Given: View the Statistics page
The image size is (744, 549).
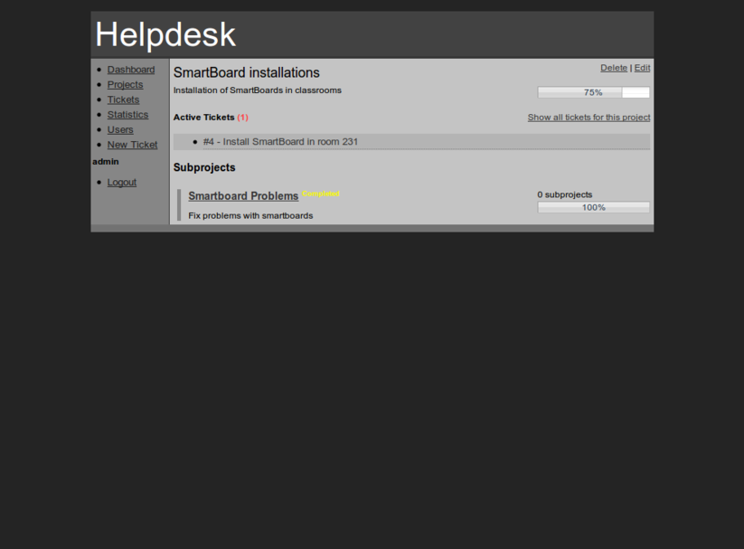Looking at the screenshot, I should point(127,115).
